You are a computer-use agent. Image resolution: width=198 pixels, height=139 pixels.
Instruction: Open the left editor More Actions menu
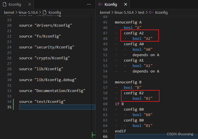point(89,4)
